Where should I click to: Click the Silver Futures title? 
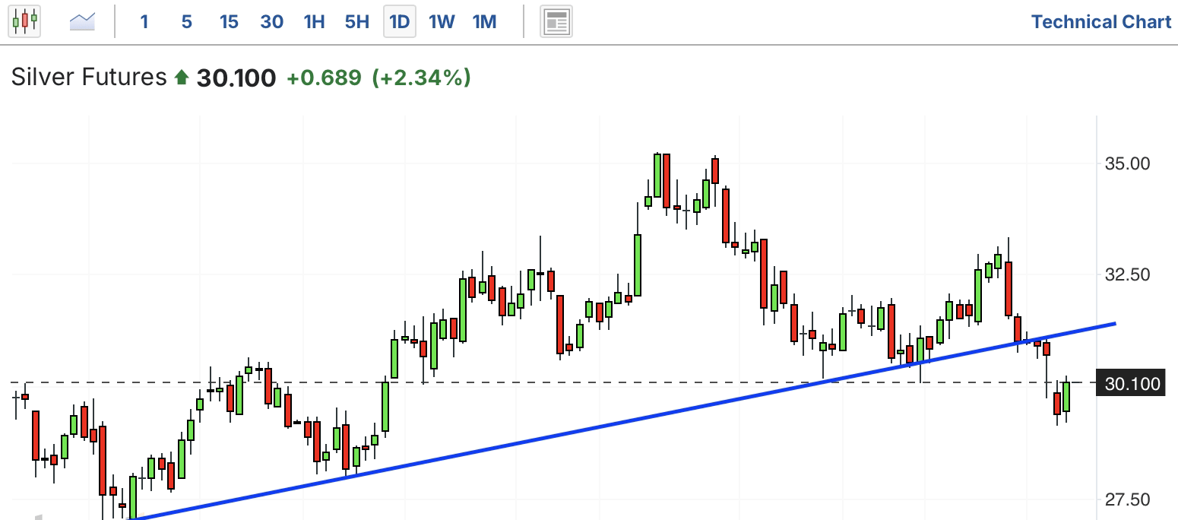(x=89, y=78)
